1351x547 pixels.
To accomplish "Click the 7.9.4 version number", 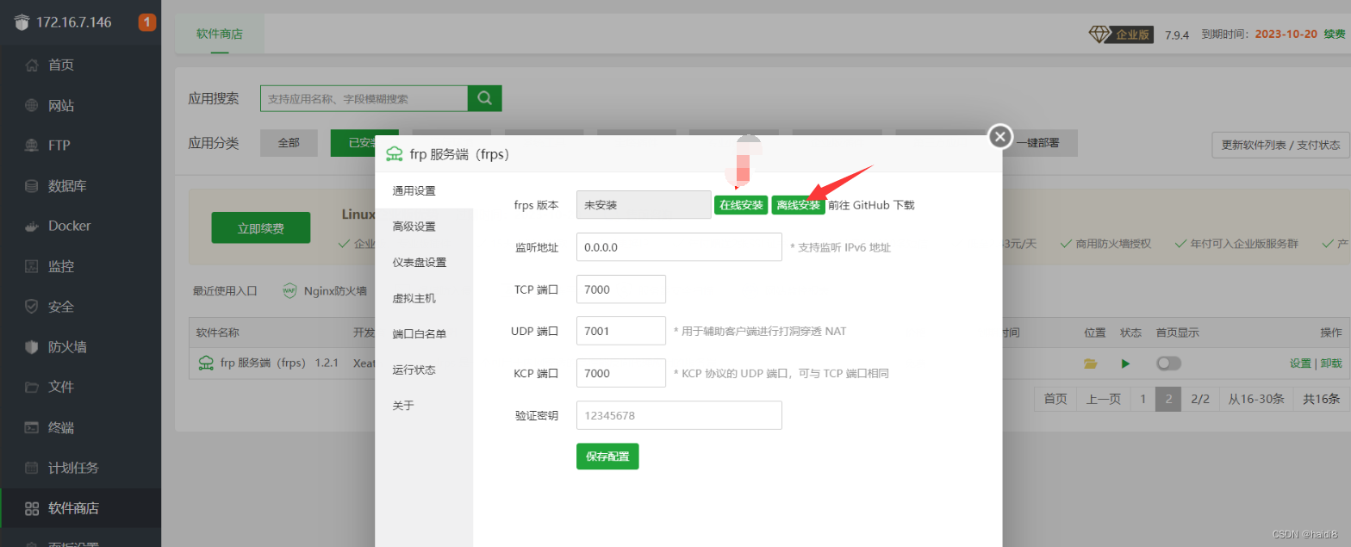I will [1177, 35].
